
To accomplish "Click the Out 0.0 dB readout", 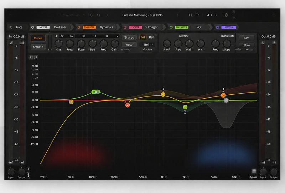I will click(x=269, y=36).
